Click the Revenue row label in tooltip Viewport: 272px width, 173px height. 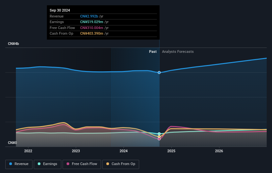point(57,16)
